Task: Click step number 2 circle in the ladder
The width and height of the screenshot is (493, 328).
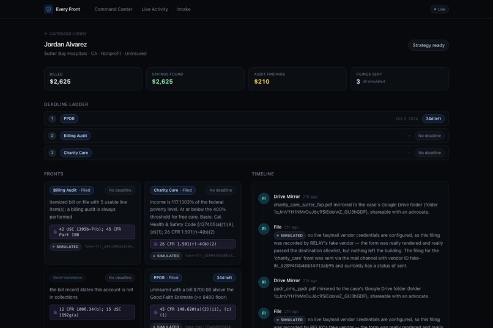Action: coord(52,135)
